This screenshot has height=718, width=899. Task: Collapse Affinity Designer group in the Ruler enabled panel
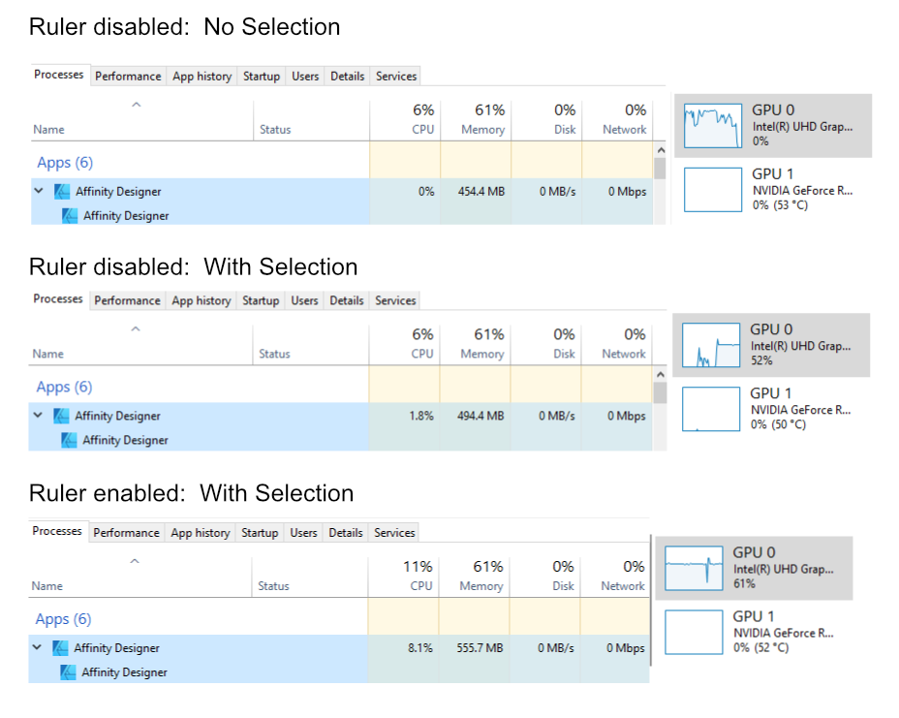click(37, 648)
